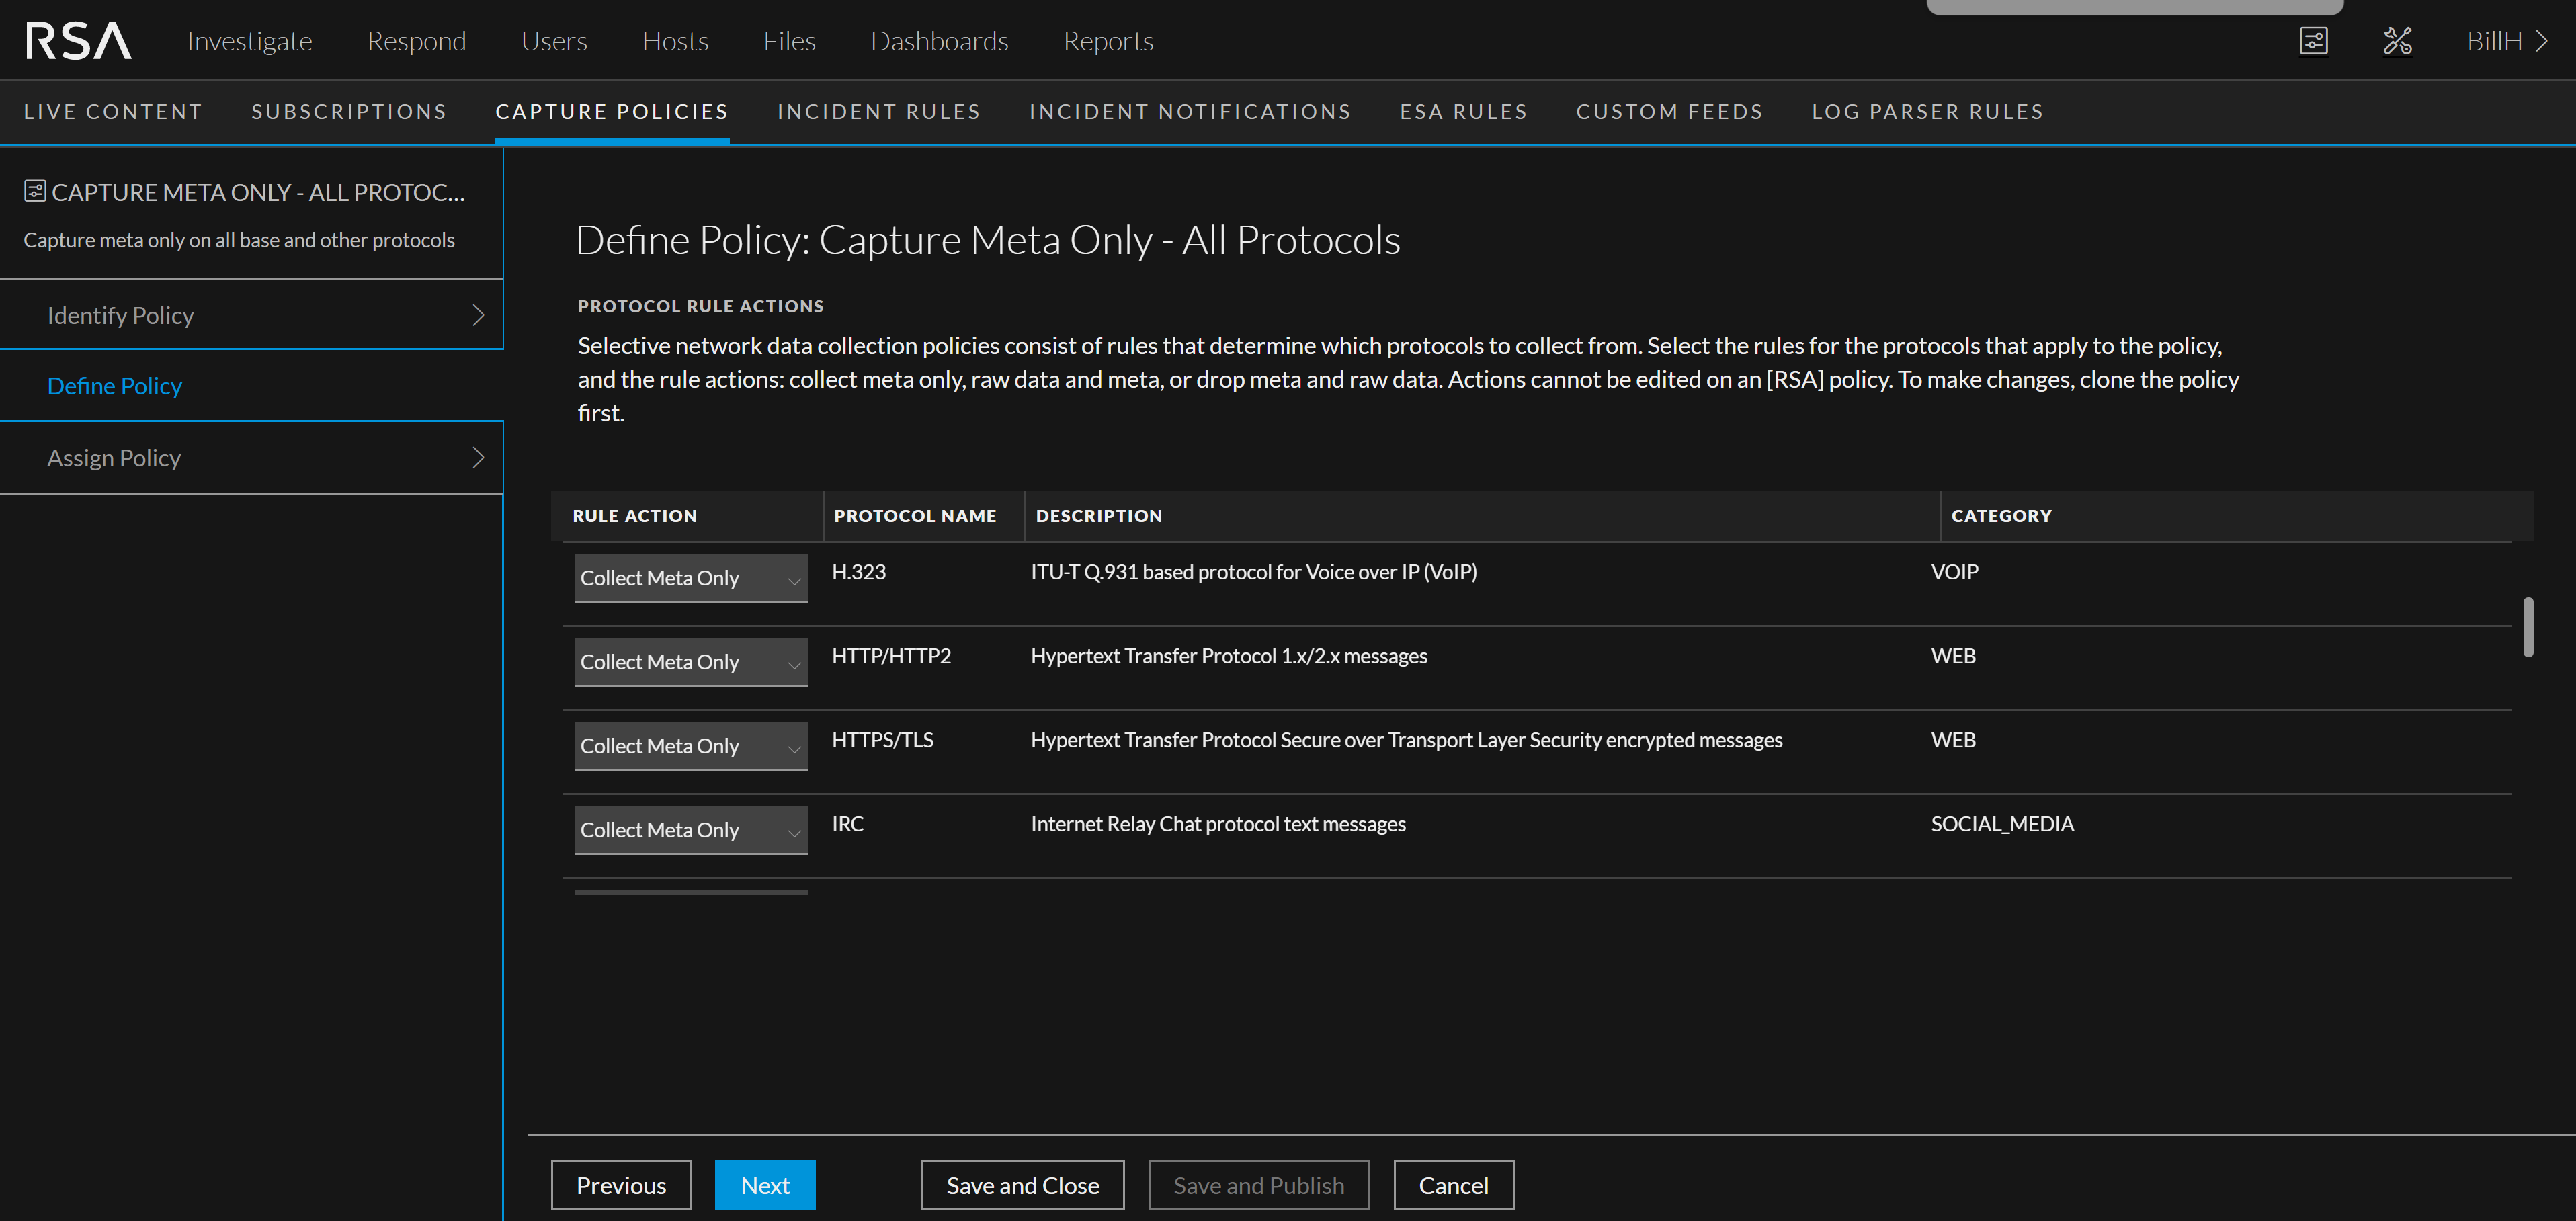Screen dimensions: 2576x1221
Task: Click the Assign Policy chevron arrow
Action: click(x=478, y=458)
